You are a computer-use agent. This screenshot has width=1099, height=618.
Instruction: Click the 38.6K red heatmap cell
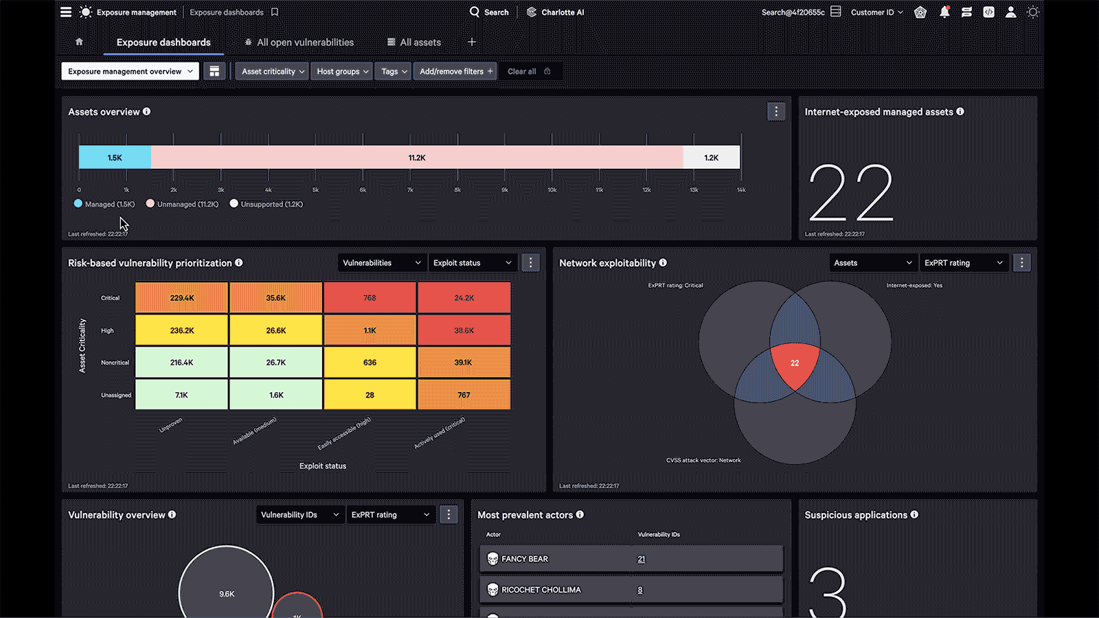pos(464,330)
